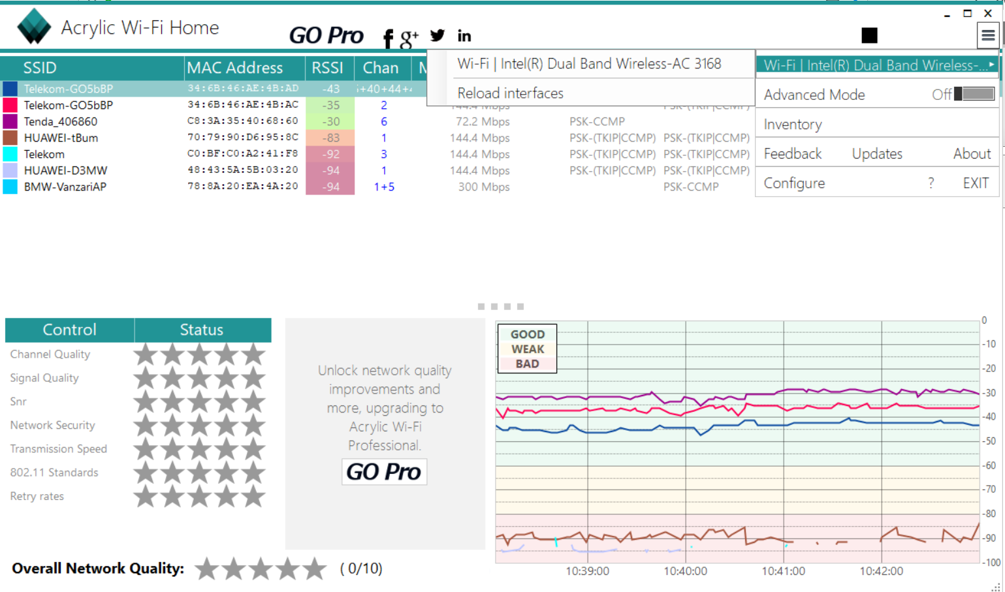
Task: Click channel value 1+5
Action: 384,187
